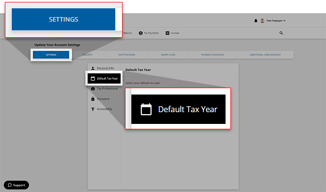
Task: Select Default Tax Year sidebar item
Action: [104, 78]
